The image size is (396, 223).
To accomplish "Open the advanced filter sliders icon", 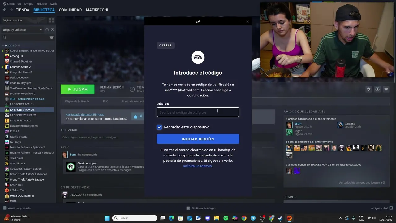I will (51, 37).
